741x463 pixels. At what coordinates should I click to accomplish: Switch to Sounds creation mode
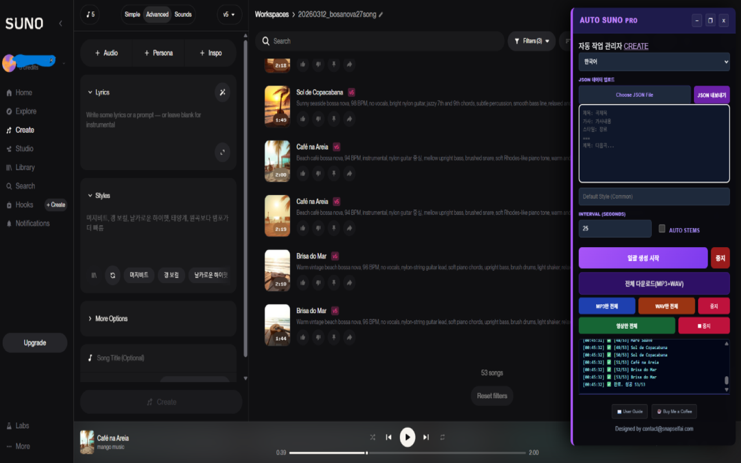point(183,14)
